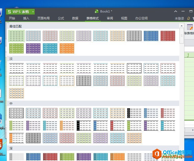
Task: Choose the dark teal style under 深
Action: (x=101, y=157)
